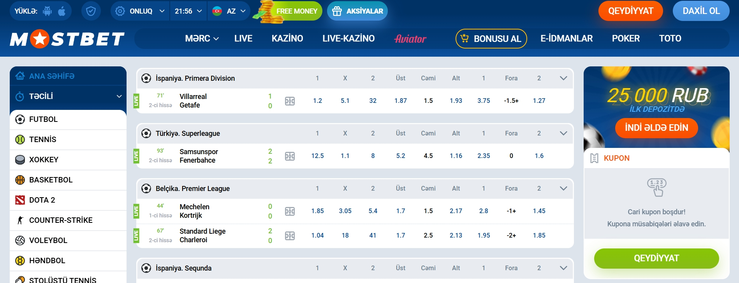This screenshot has height=283, width=739.
Task: Go to the POKER section
Action: [x=626, y=38]
